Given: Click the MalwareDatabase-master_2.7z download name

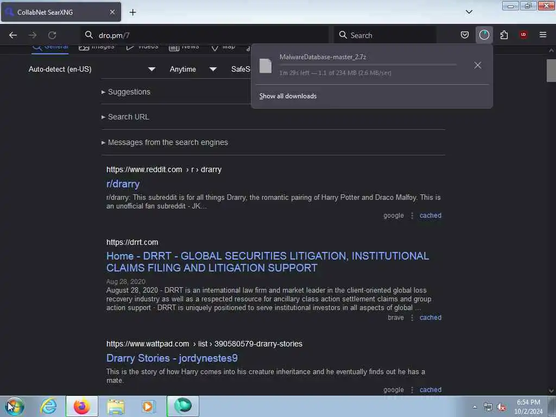Looking at the screenshot, I should pos(323,56).
